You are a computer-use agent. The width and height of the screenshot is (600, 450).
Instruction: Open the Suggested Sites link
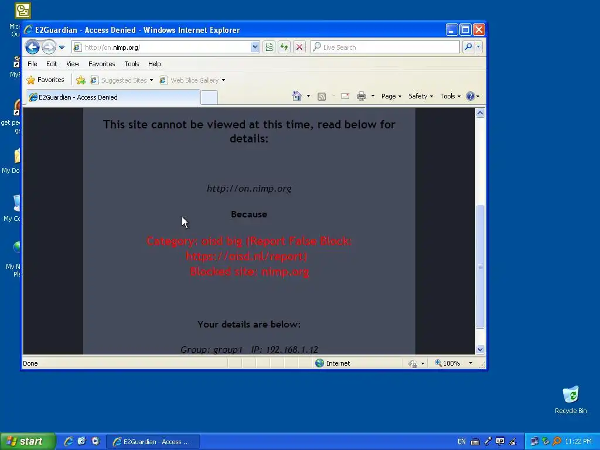(122, 80)
